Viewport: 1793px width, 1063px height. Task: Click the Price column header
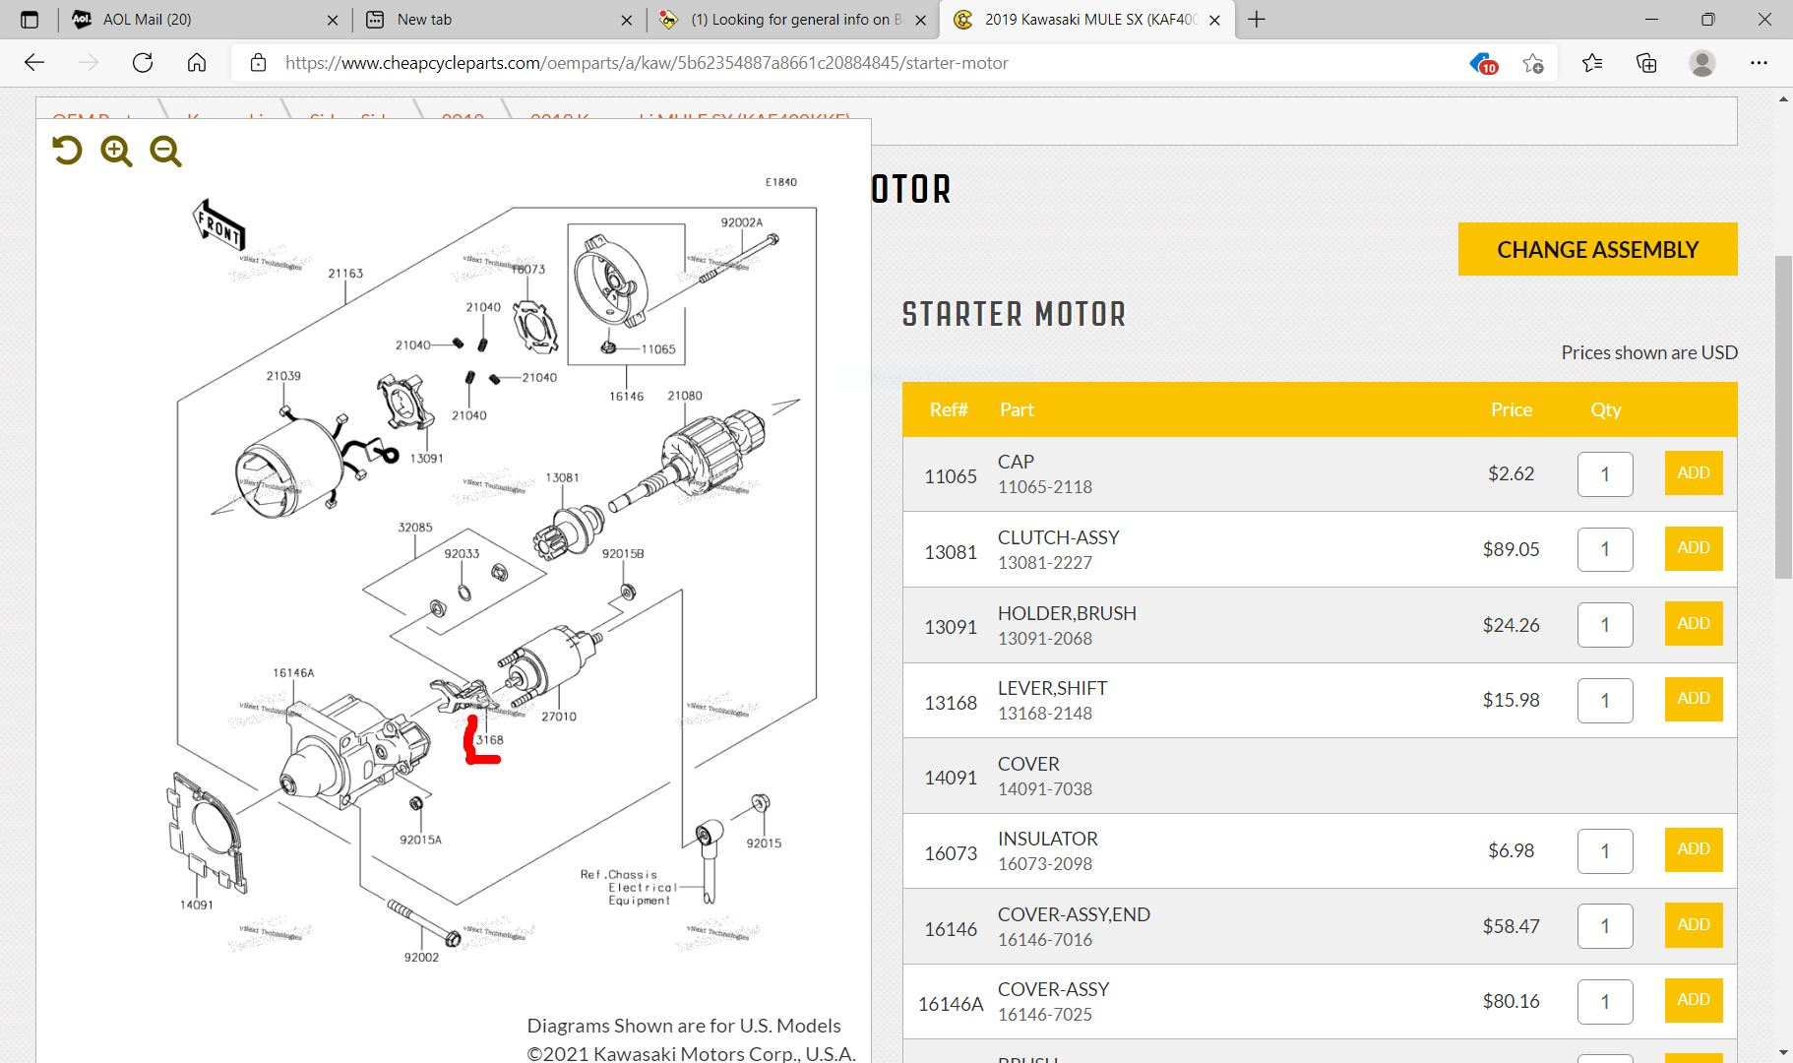1511,409
